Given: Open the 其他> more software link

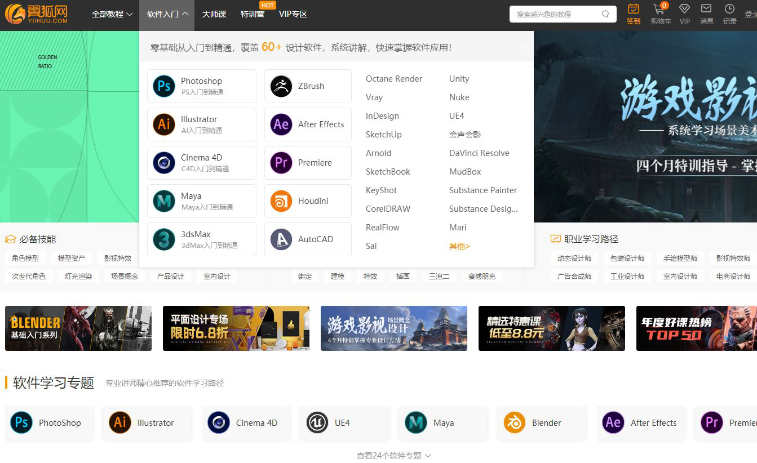Looking at the screenshot, I should coord(459,246).
